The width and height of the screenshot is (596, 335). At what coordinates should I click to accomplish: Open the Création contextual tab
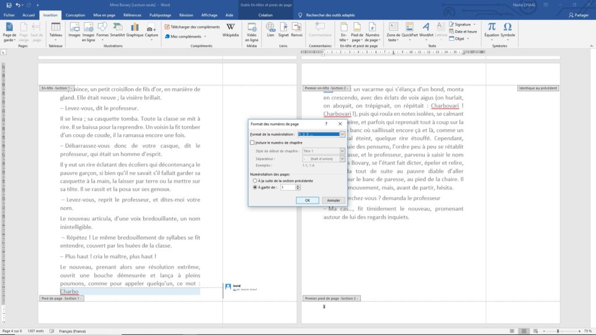coord(265,15)
